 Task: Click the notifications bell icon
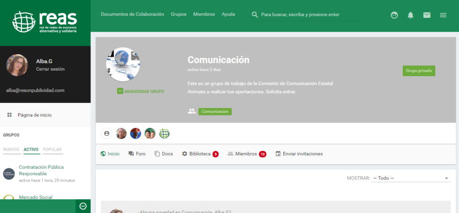point(410,15)
